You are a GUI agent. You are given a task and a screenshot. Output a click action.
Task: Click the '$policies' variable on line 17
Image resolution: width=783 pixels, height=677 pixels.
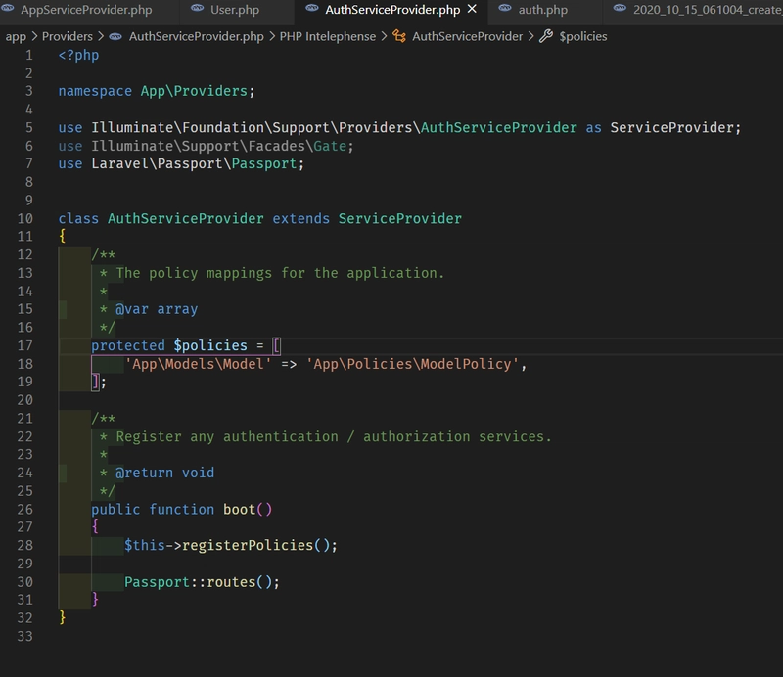coord(210,345)
